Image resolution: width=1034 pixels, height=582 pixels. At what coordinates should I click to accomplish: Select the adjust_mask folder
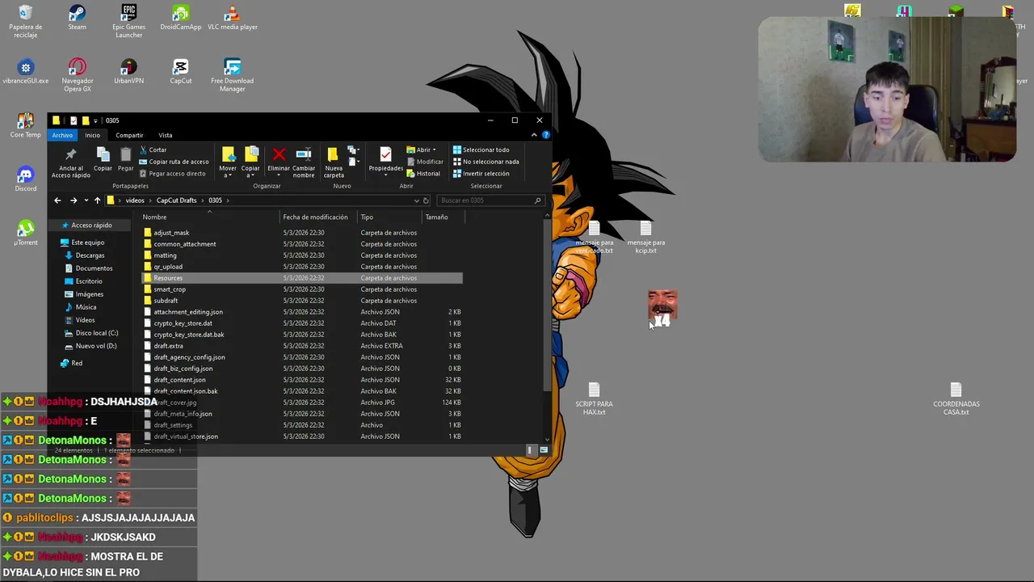(171, 233)
